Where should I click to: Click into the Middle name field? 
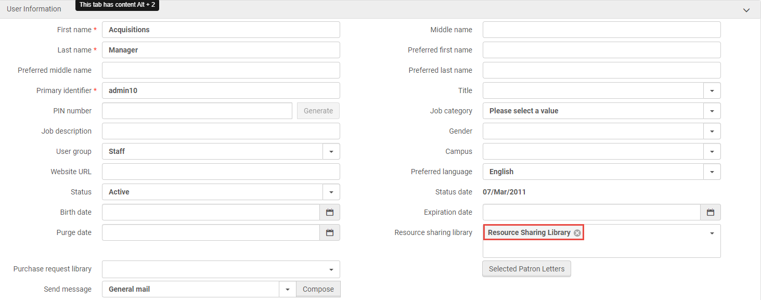601,30
